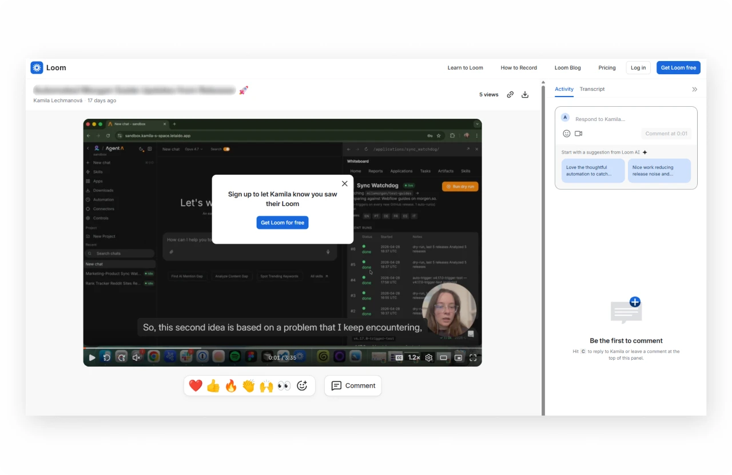Enable picture-in-picture mode
The width and height of the screenshot is (732, 475).
[459, 357]
